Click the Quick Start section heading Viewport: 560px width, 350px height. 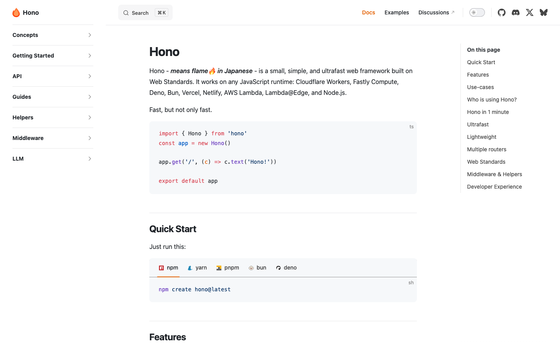coord(173,229)
